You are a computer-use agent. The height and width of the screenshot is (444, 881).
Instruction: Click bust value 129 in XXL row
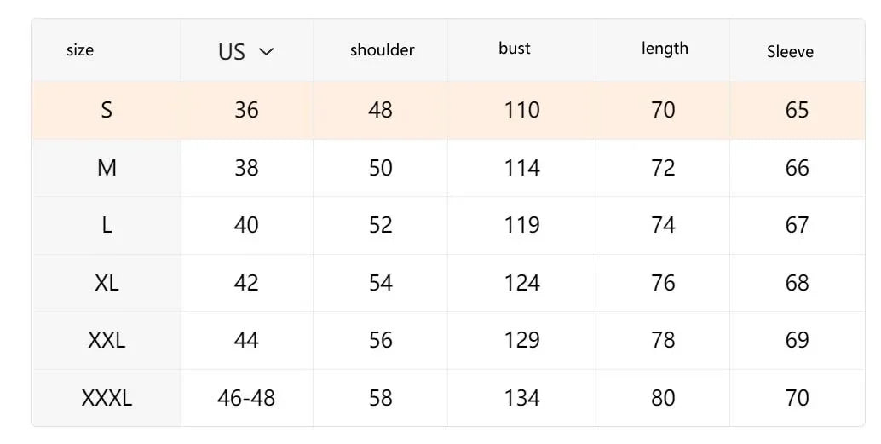coord(521,340)
